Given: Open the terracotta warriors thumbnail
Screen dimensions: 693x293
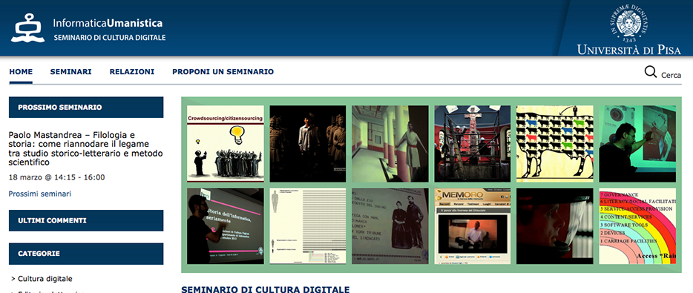Looking at the screenshot, I should coord(308,144).
